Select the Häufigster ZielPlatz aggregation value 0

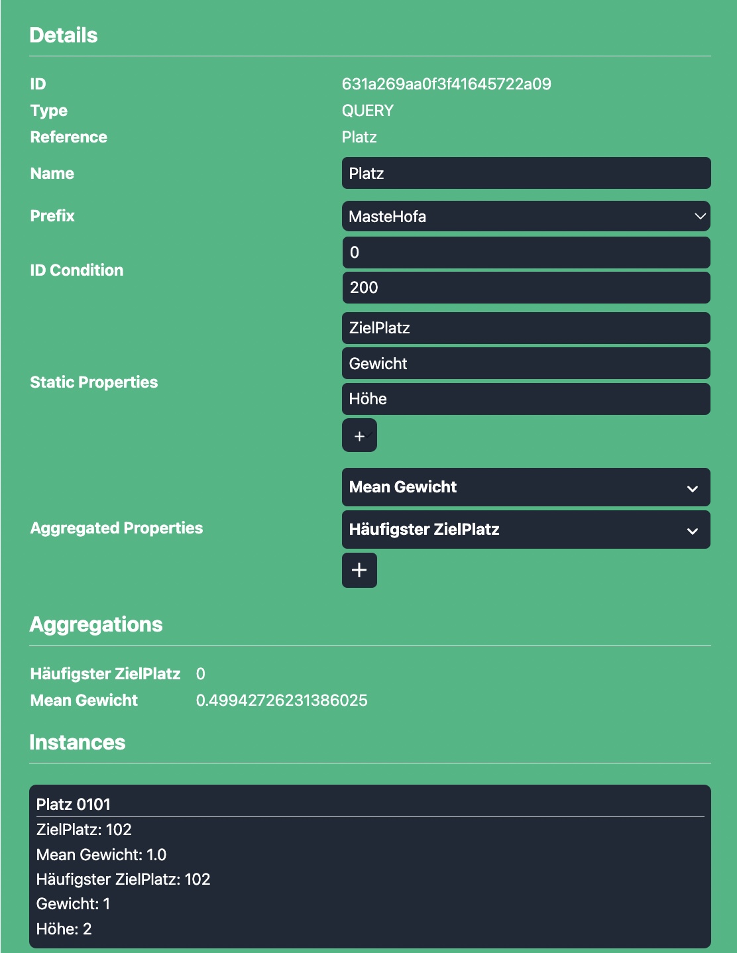click(201, 674)
